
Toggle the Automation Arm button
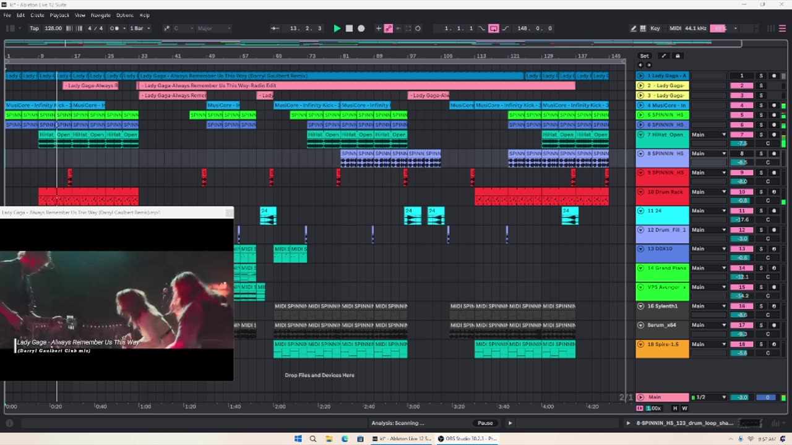(389, 28)
